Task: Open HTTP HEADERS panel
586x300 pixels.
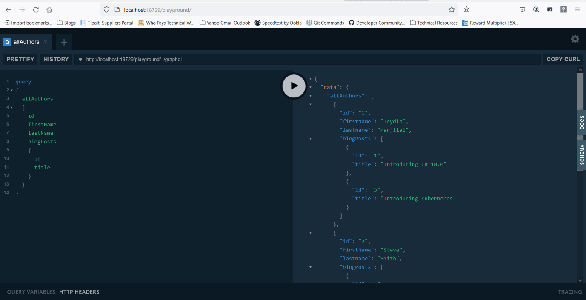Action: 79,292
